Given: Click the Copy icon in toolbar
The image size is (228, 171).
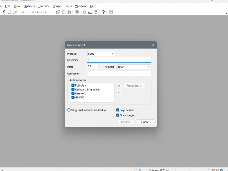Looking at the screenshot, I should [x=58, y=12].
